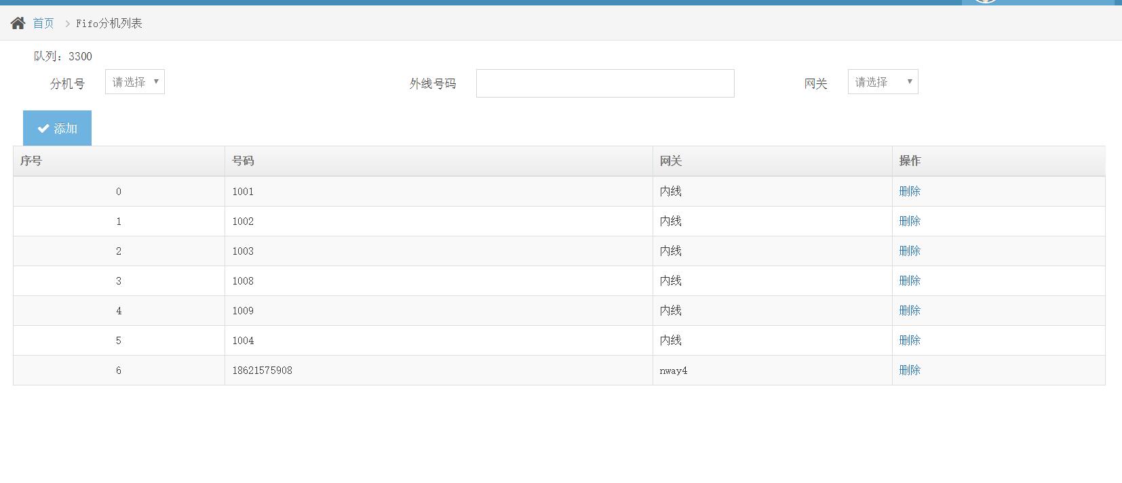This screenshot has width=1122, height=483.
Task: Click 删除 for number 1008
Action: 909,280
